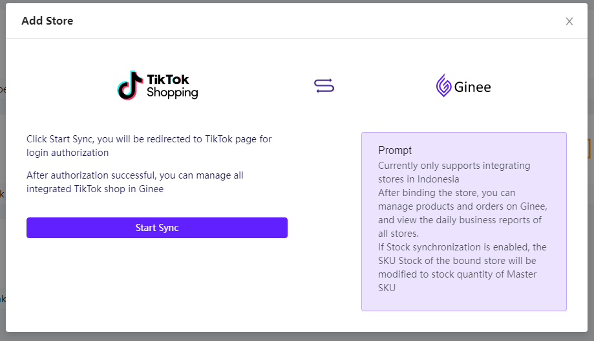
Task: Start syncing the TikTok store
Action: [x=157, y=228]
